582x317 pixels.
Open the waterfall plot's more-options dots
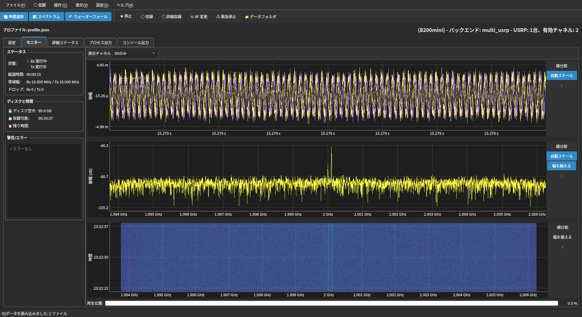click(563, 247)
